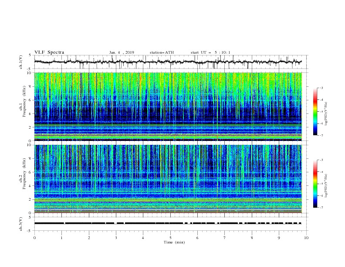Click time axis tick label "10"

tap(306, 238)
